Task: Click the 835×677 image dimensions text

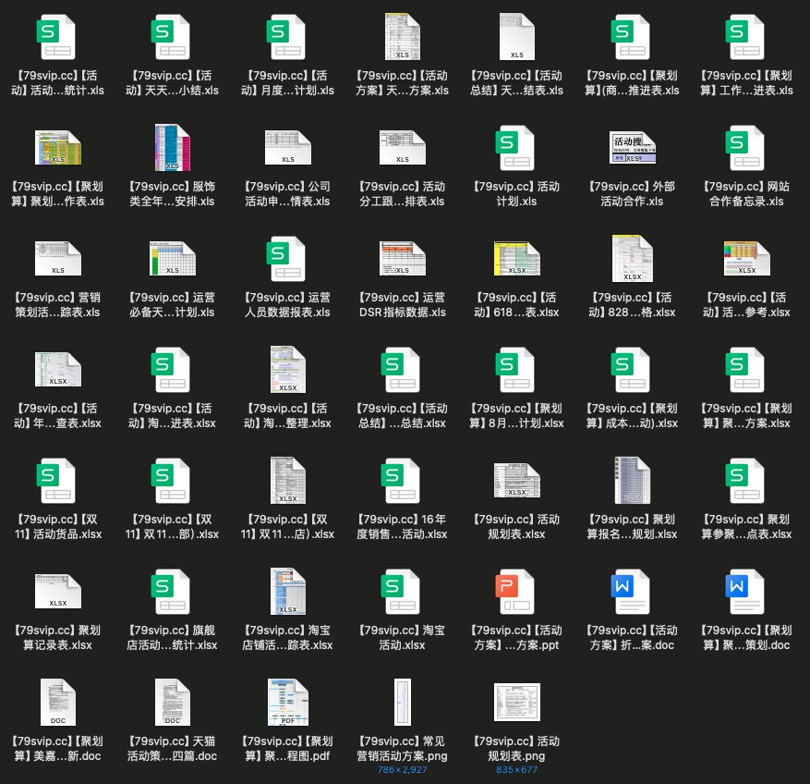Action: pos(516,769)
